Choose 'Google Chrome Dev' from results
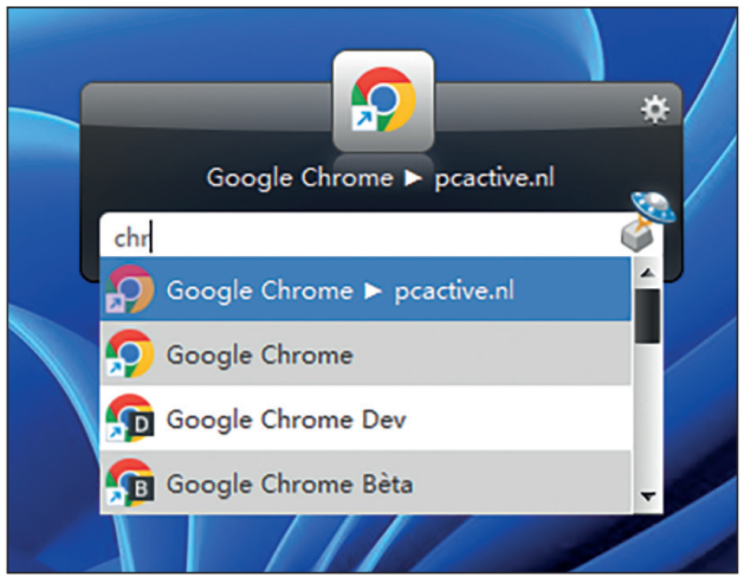Screen dimensions: 744x580 365,418
